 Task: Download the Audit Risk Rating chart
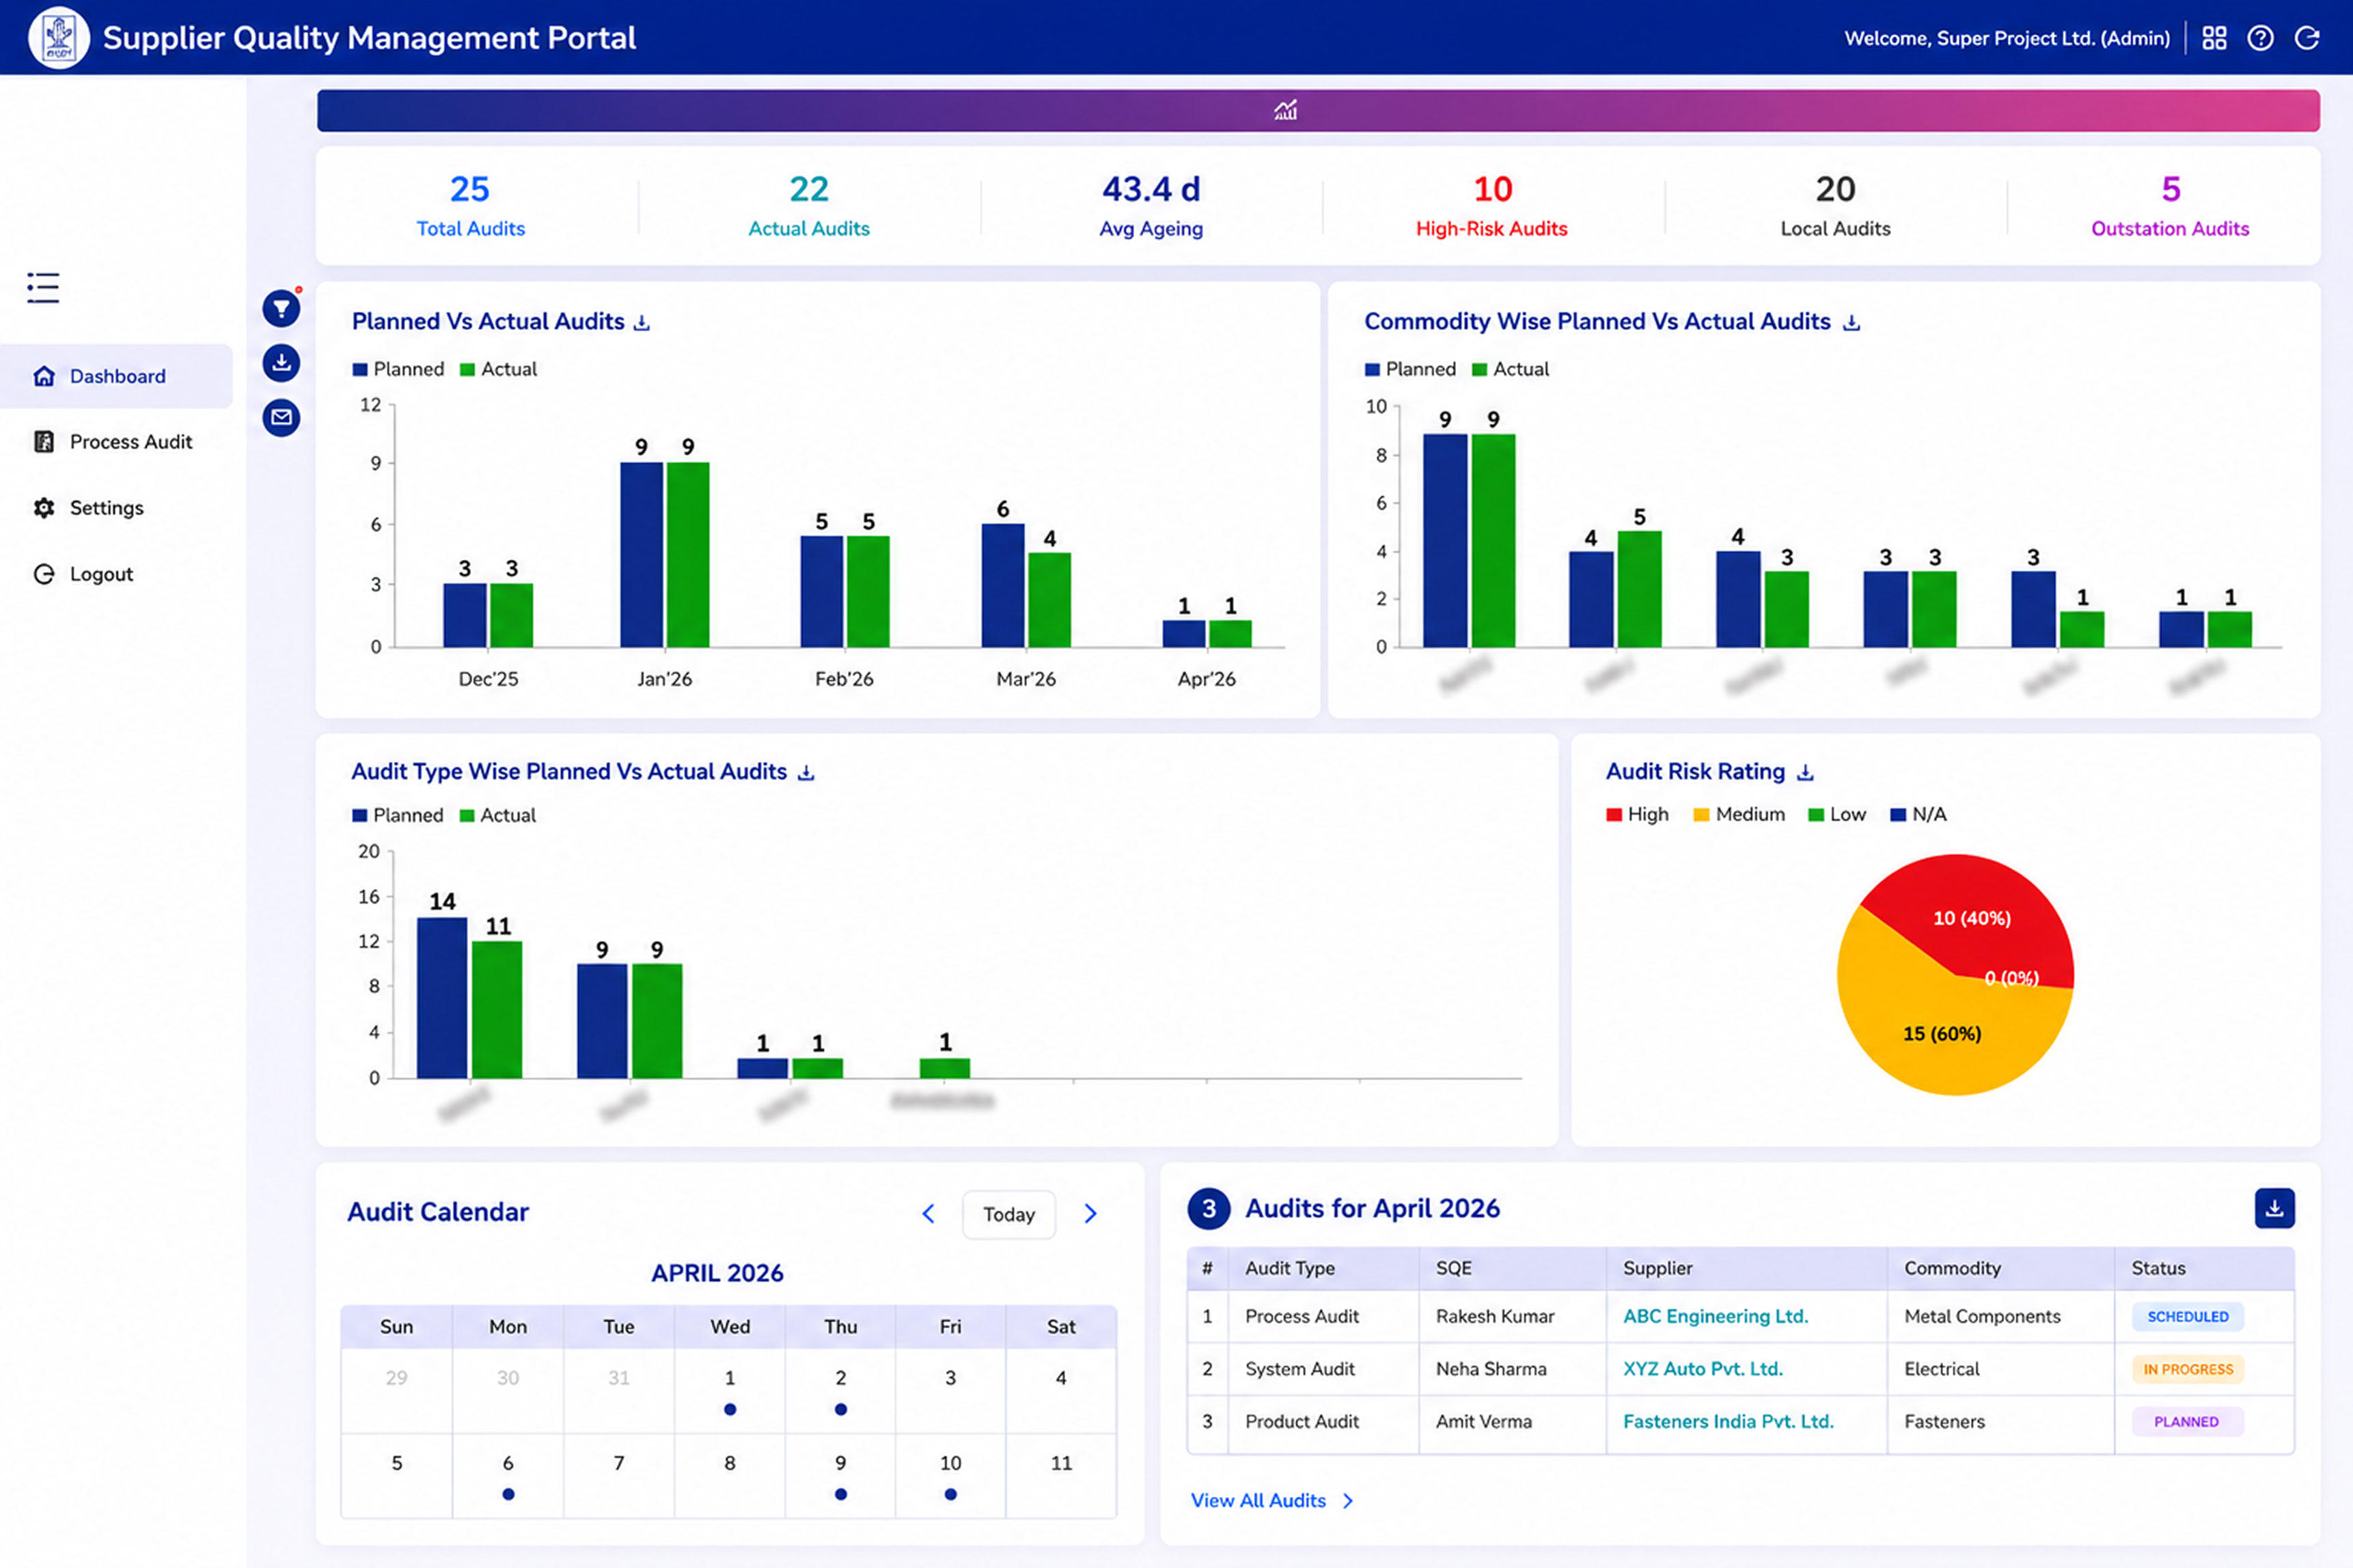1805,773
